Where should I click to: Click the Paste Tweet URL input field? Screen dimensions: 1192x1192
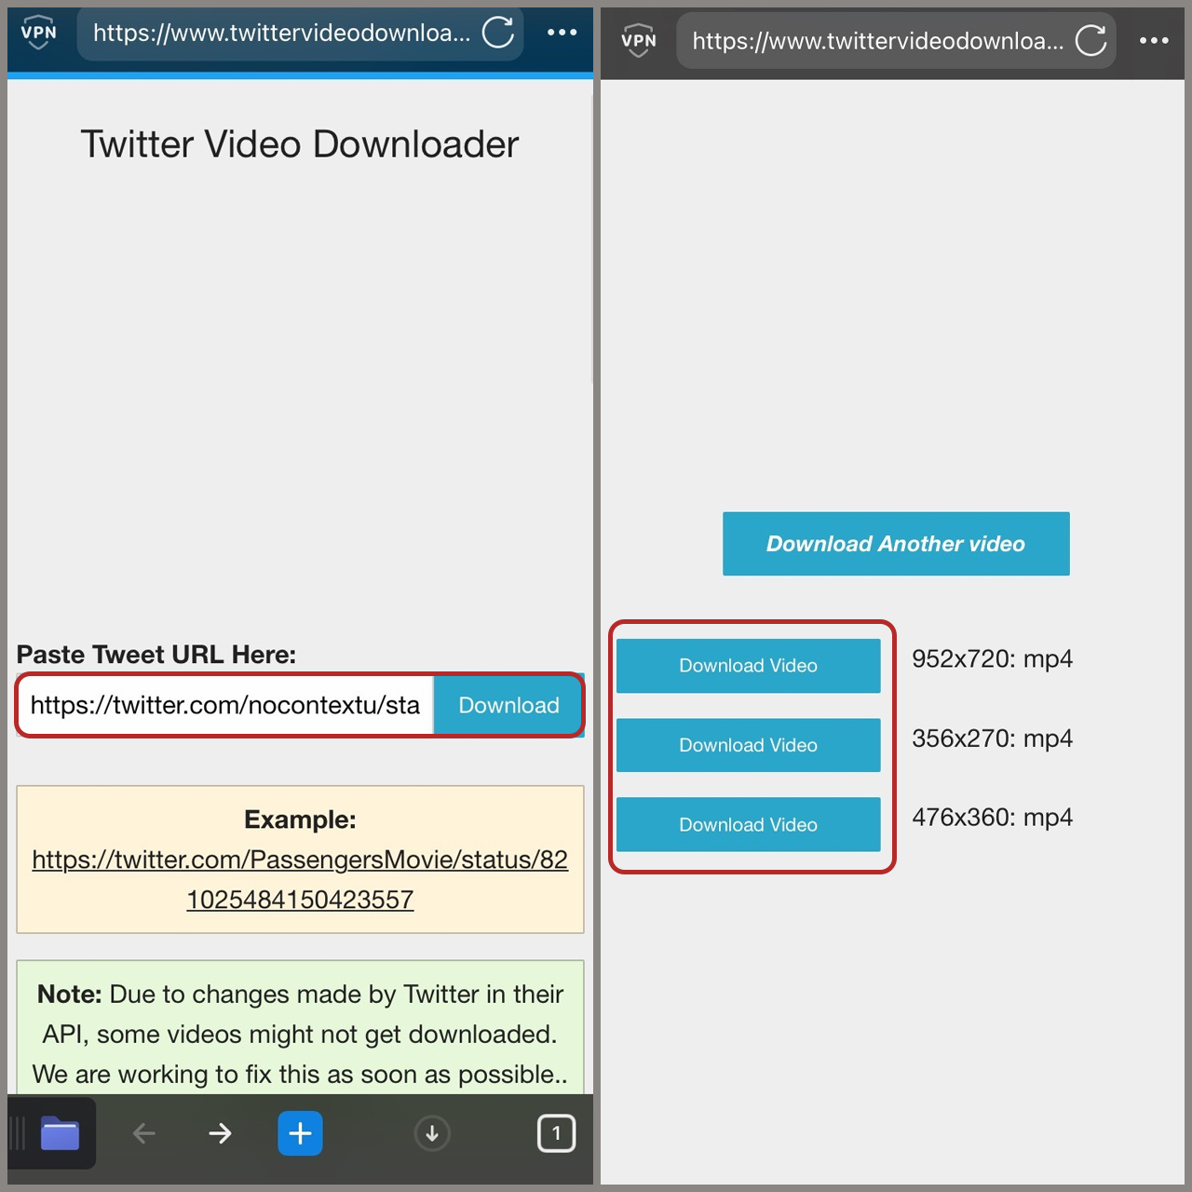(x=225, y=705)
